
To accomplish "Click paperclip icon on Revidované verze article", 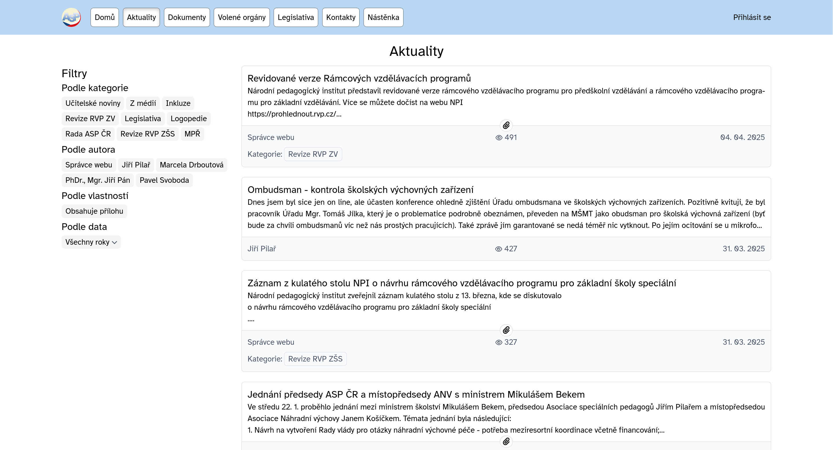I will 506,125.
